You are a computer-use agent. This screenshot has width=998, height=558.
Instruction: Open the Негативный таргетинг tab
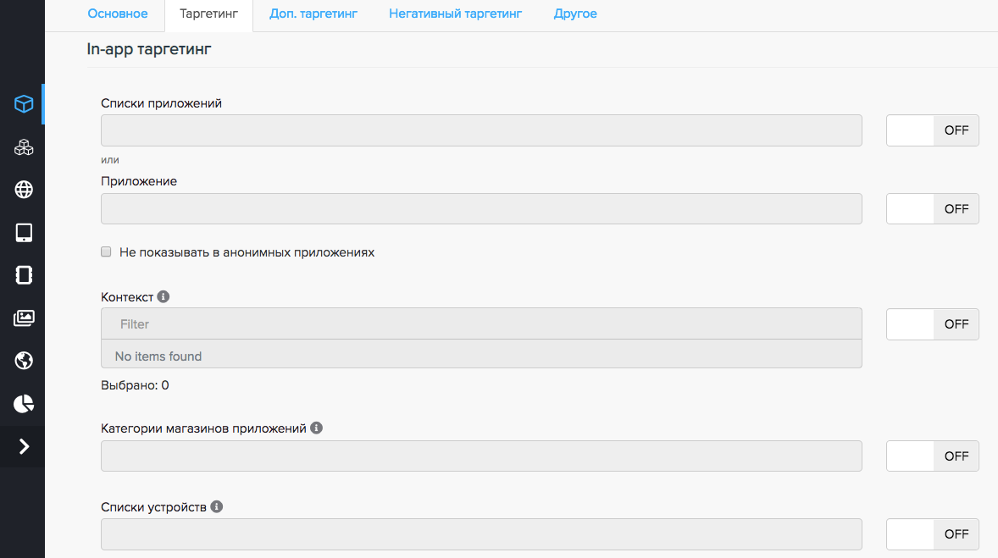pyautogui.click(x=455, y=14)
